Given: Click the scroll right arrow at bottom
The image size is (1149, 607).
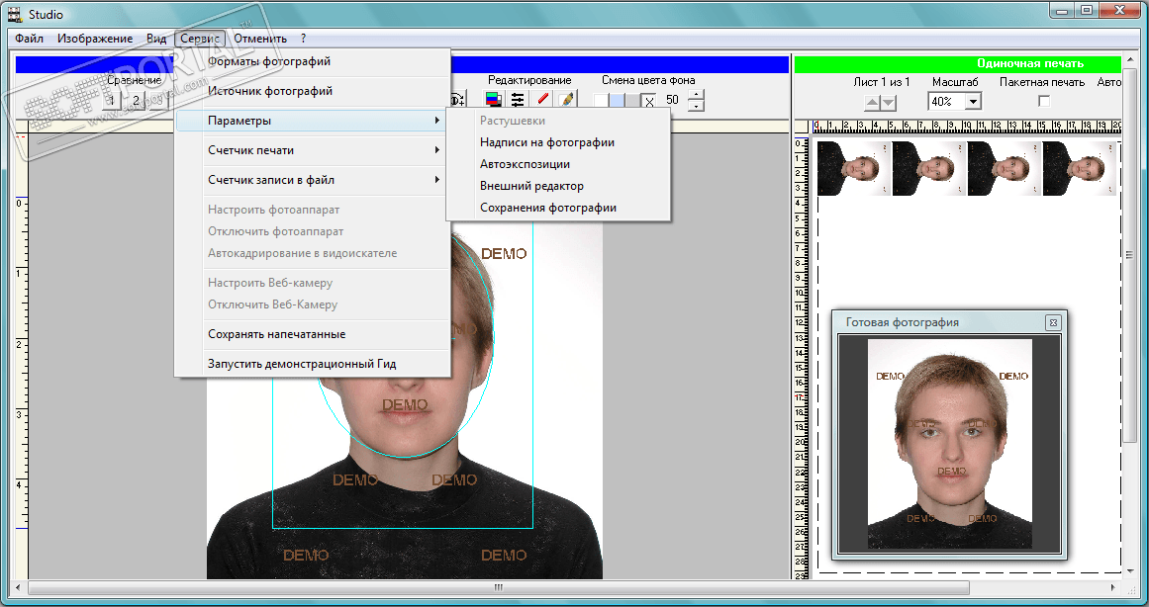Looking at the screenshot, I should [1112, 587].
